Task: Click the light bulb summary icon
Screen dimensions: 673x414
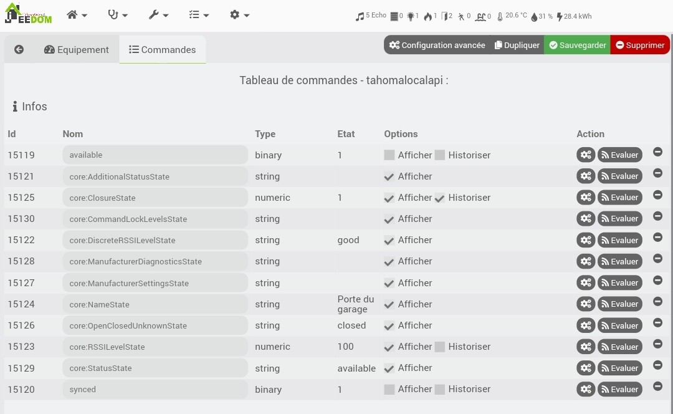Action: point(410,16)
